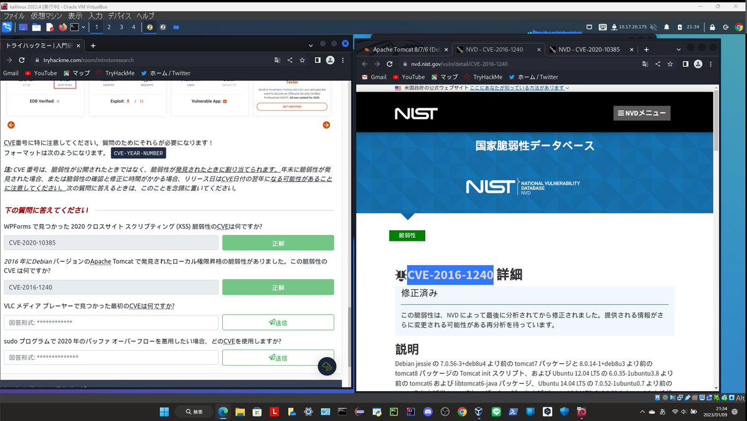
Task: Expand the official government website notice link
Action: [x=519, y=88]
